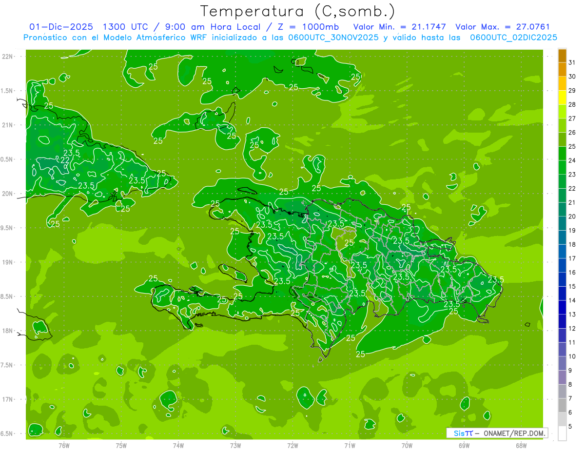
Task: Click the gray legend band between 6 and 7
Action: tap(562, 405)
